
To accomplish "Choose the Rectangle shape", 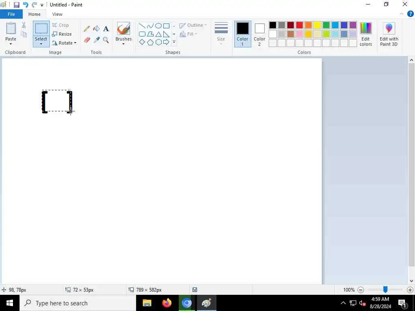I will pyautogui.click(x=166, y=26).
